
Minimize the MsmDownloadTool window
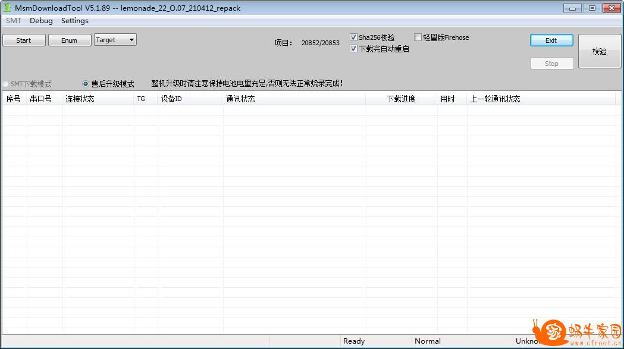point(572,8)
